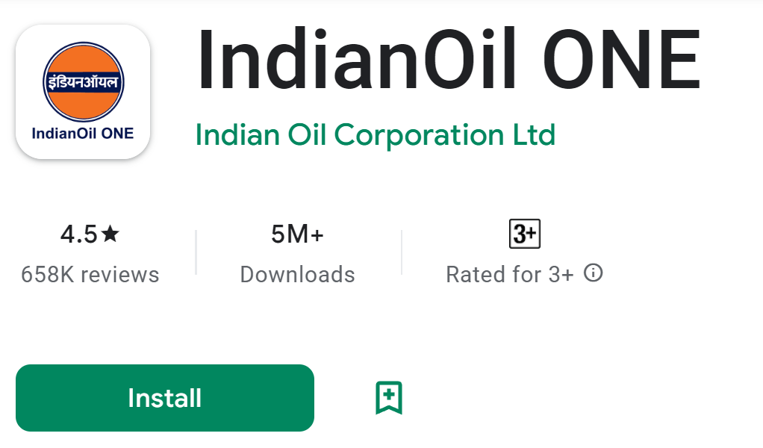Click info icon beside Rated for 3+
The width and height of the screenshot is (763, 448).
click(x=593, y=274)
